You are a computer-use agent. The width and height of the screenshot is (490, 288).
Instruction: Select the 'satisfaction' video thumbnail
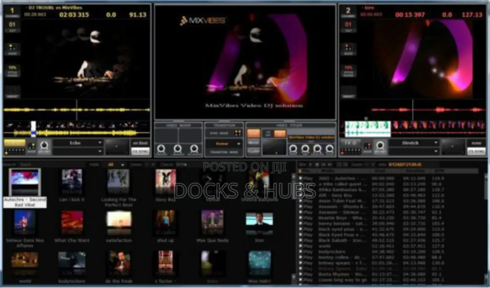click(119, 223)
